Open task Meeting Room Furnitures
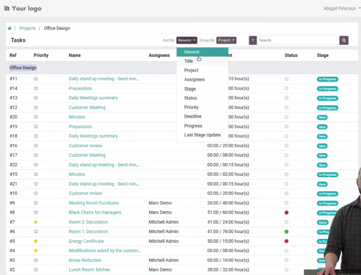361x275 pixels. pyautogui.click(x=94, y=203)
